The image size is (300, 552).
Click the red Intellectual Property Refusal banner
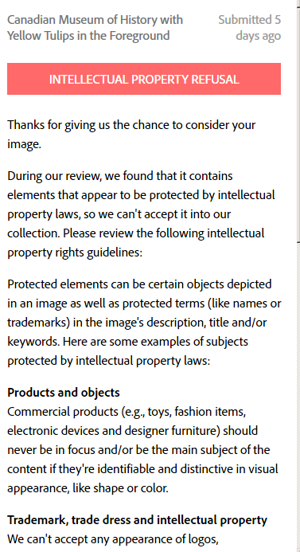click(x=144, y=79)
